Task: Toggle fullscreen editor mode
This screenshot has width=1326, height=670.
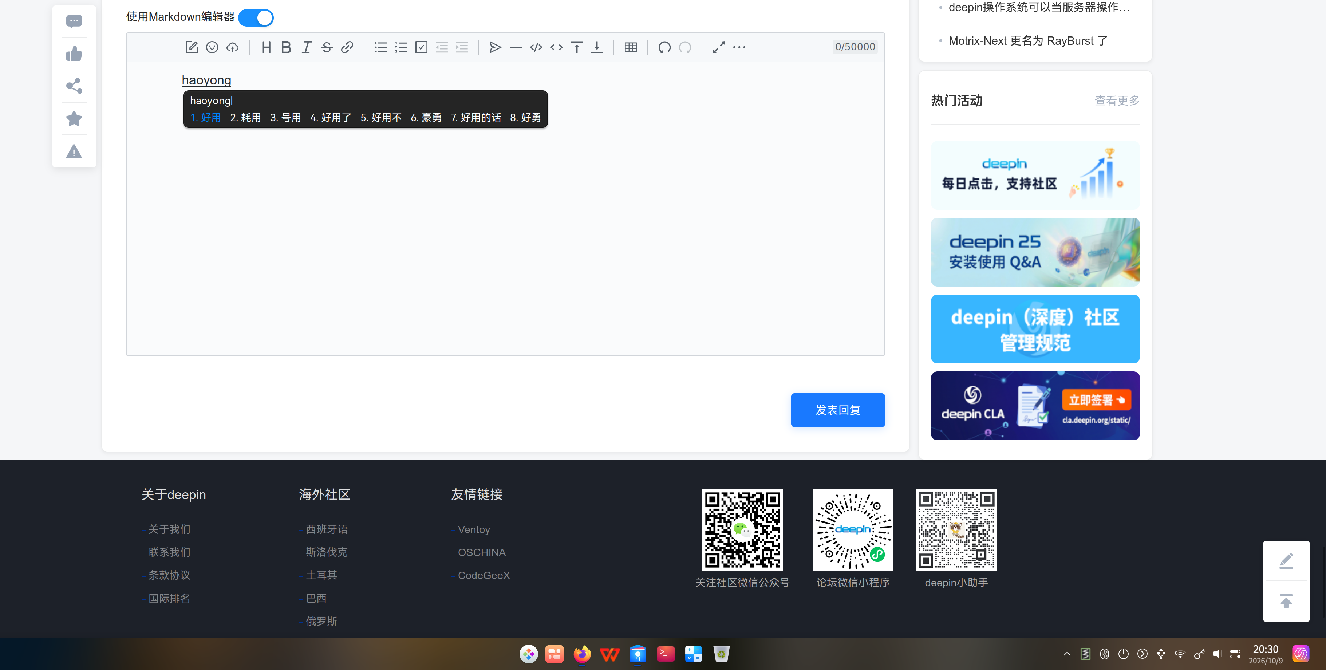Action: click(x=719, y=47)
